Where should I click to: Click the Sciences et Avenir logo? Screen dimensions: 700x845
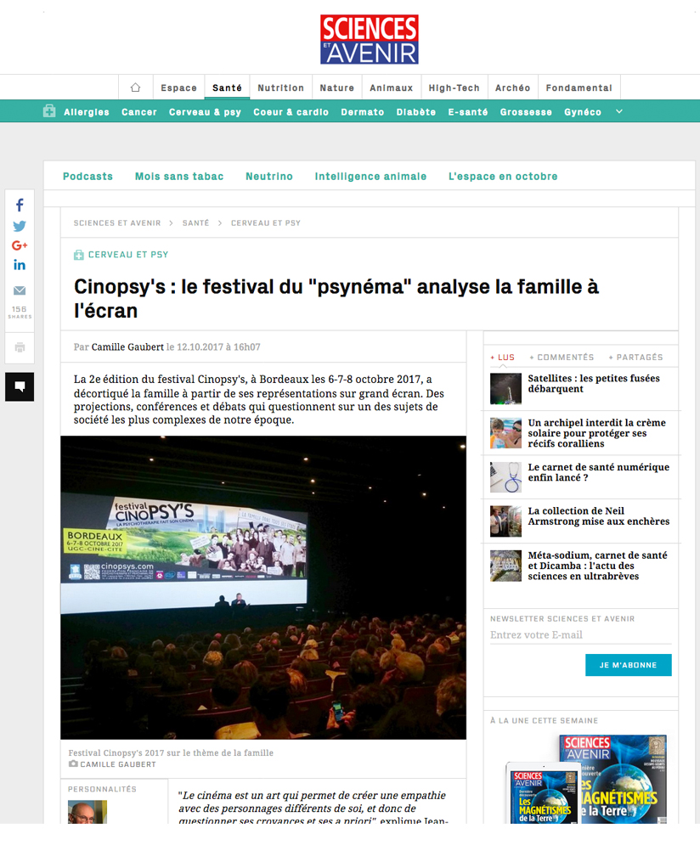pyautogui.click(x=369, y=39)
